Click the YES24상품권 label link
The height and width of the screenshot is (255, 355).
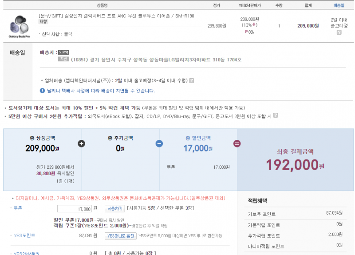click(x=27, y=253)
